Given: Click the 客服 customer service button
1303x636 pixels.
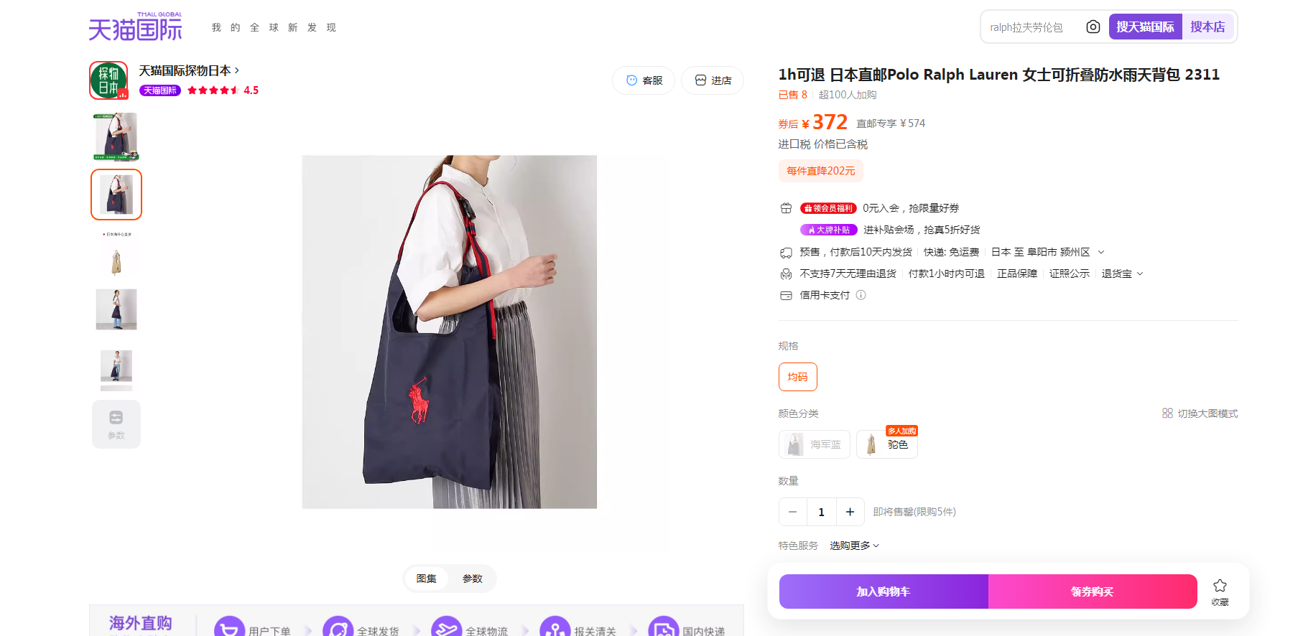Looking at the screenshot, I should pos(644,80).
